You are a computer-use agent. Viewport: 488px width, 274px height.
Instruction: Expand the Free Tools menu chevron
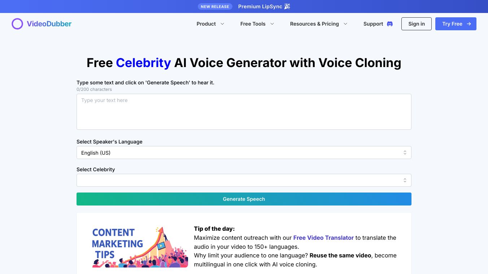tap(272, 24)
